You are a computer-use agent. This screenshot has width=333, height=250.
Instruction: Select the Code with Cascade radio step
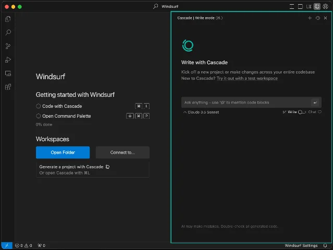click(x=38, y=106)
